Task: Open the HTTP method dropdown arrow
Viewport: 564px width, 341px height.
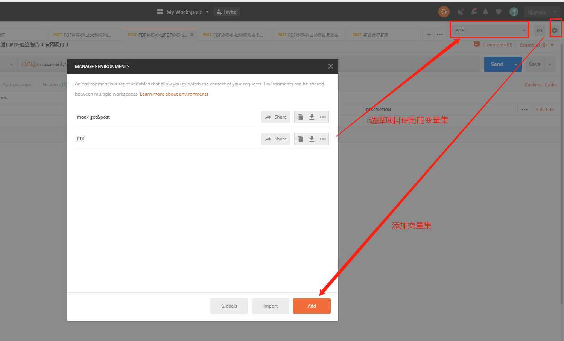Action: (11, 64)
